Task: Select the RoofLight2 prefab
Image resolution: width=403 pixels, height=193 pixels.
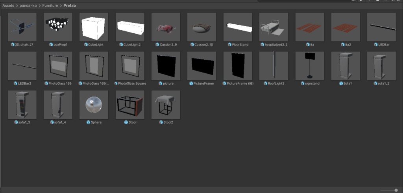Action: [x=274, y=66]
